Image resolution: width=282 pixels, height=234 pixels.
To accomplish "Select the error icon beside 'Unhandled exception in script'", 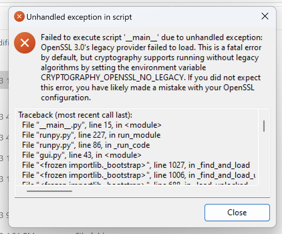I will pos(19,16).
